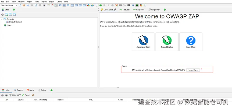Click the Snapshot Session toolbar icon

pos(32,5)
